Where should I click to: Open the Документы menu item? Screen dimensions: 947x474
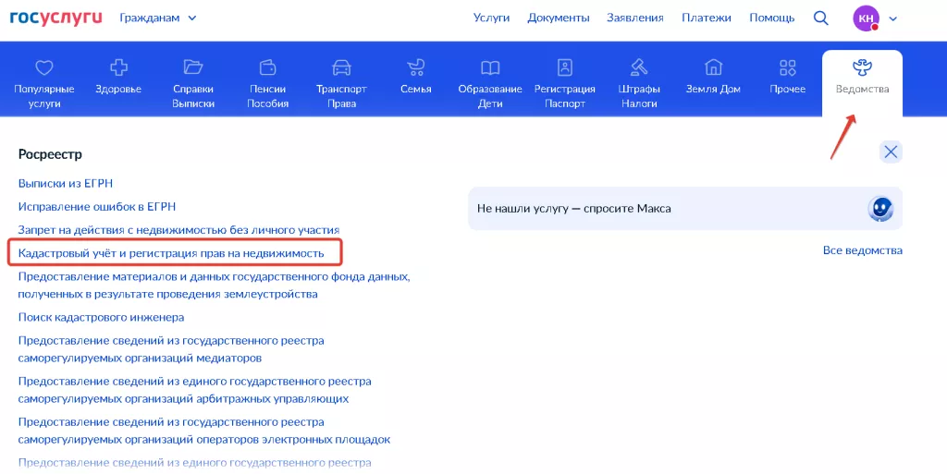558,18
